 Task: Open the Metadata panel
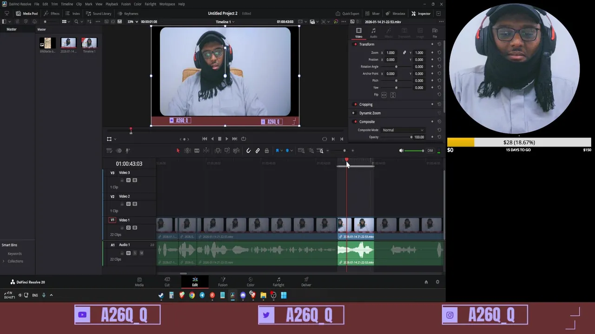(396, 13)
